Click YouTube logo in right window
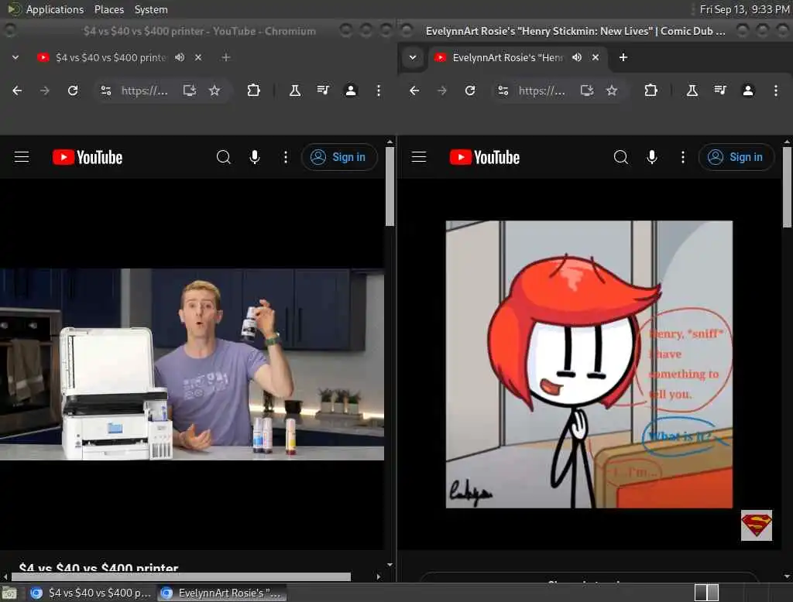This screenshot has height=602, width=793. [485, 157]
